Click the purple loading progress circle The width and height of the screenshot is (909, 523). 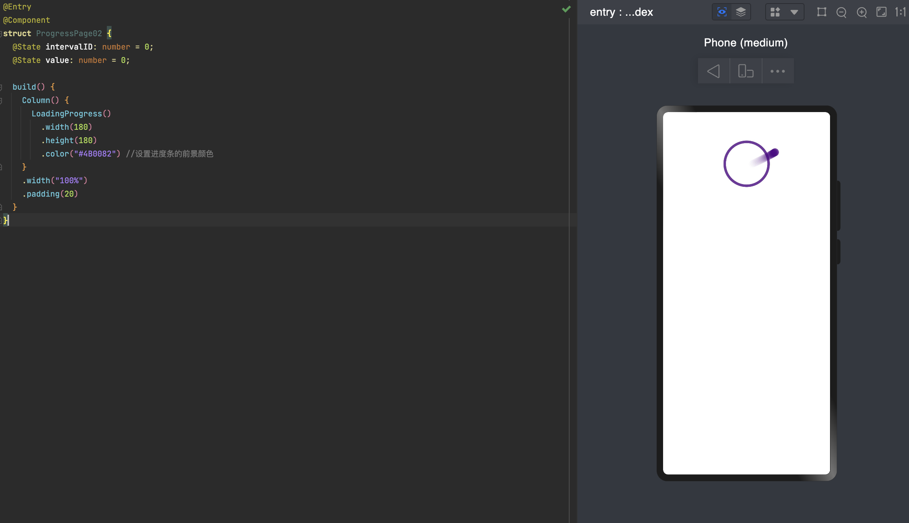[746, 164]
